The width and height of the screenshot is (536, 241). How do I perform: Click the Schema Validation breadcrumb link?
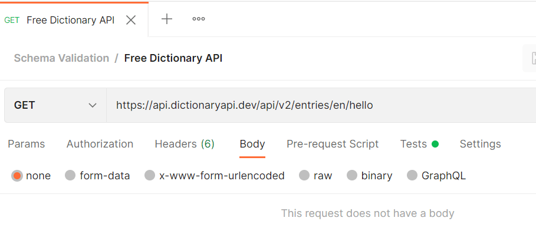click(x=61, y=58)
